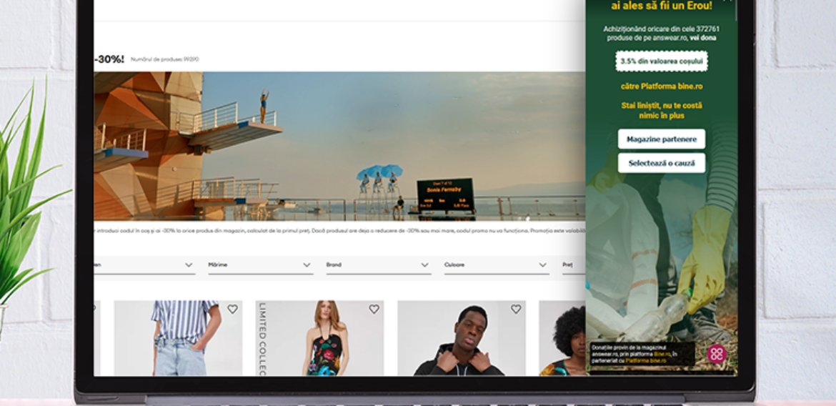Close the green donation panel with X

[x=728, y=1]
